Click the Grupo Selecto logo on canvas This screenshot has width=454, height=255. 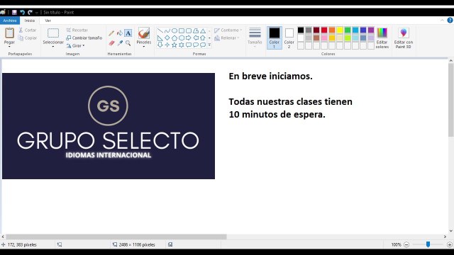109,126
